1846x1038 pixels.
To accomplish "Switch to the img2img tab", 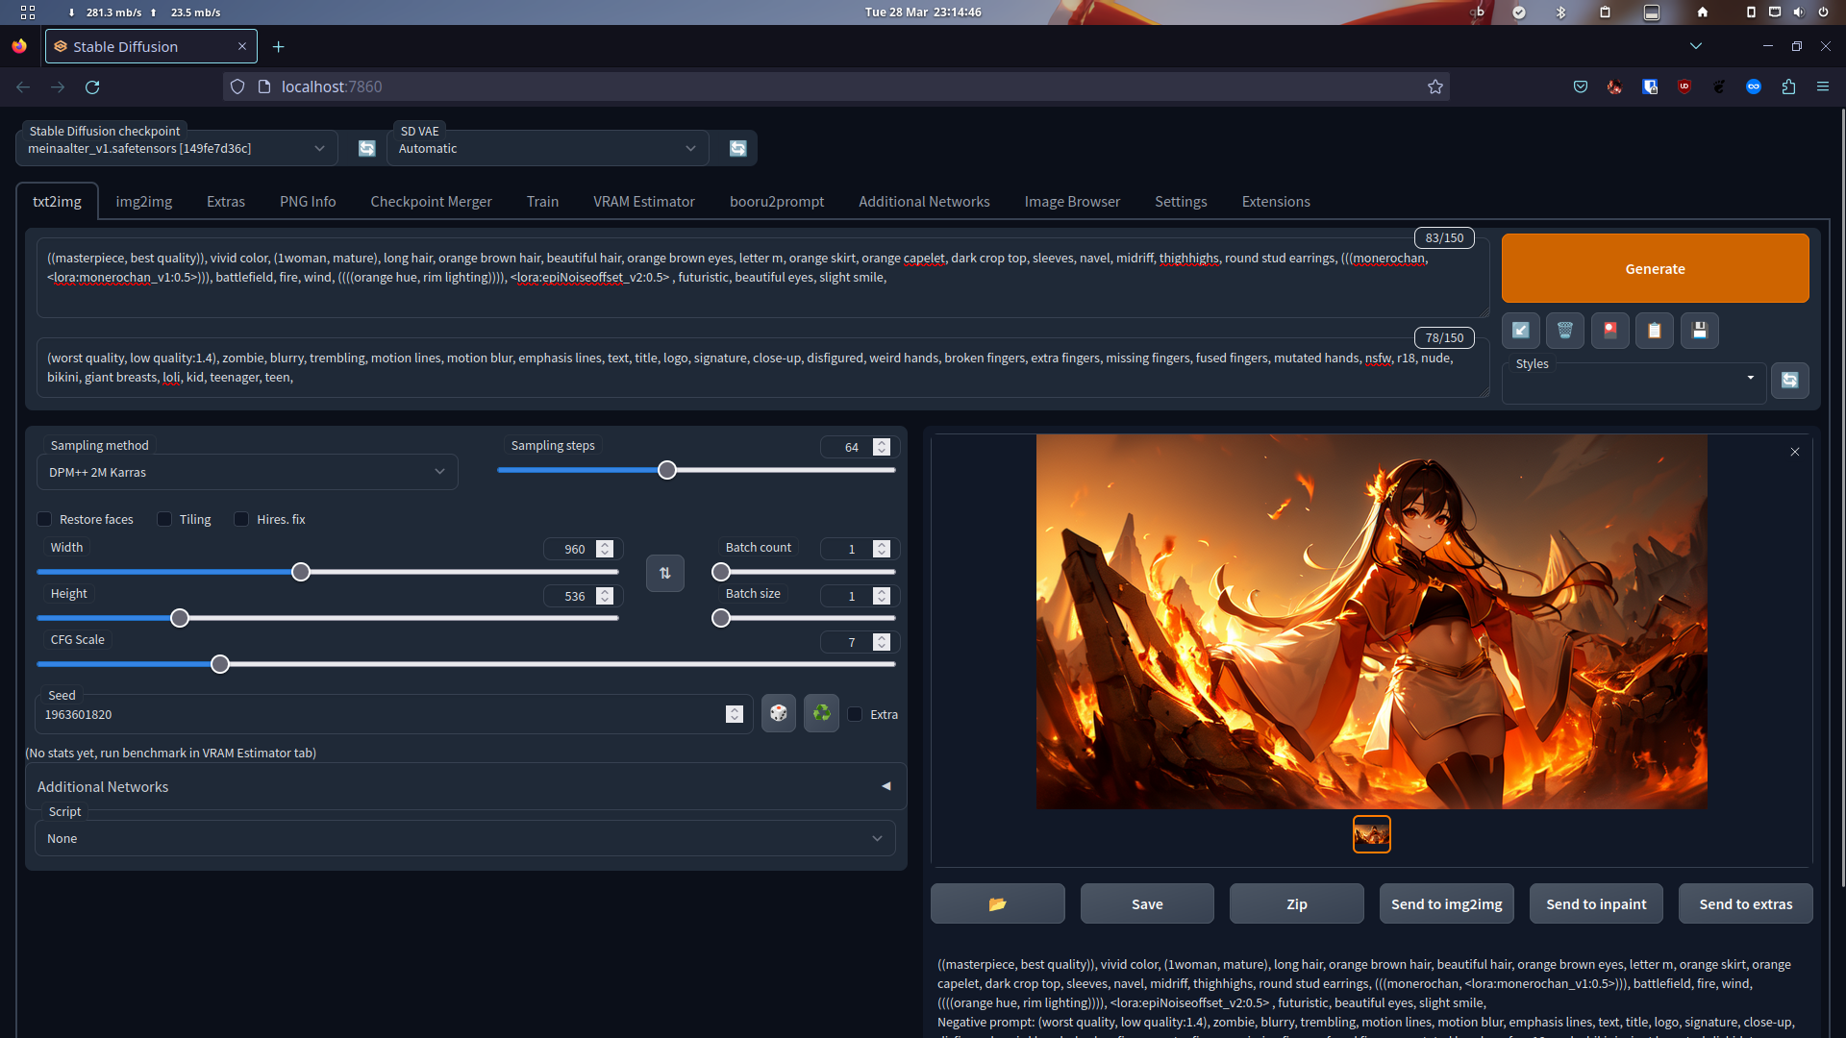I will pyautogui.click(x=143, y=201).
